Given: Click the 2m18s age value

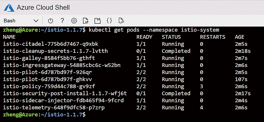Looking at the screenshot, I should (x=243, y=51).
